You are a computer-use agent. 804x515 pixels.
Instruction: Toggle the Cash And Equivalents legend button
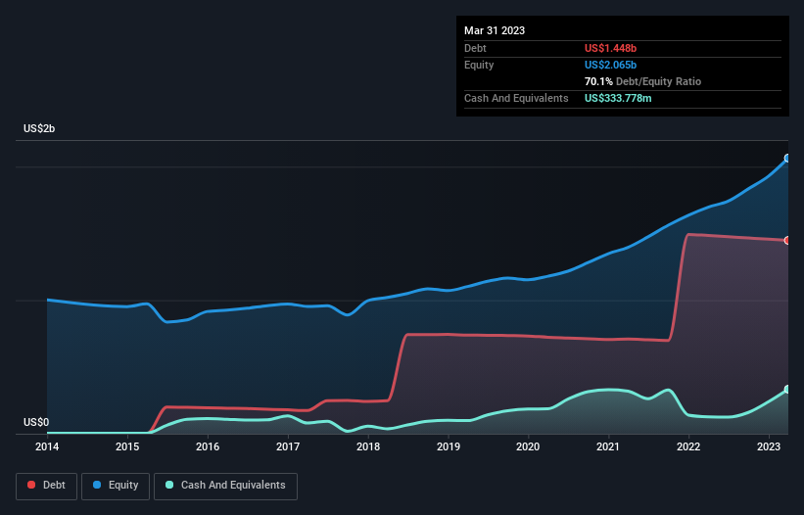pyautogui.click(x=225, y=486)
